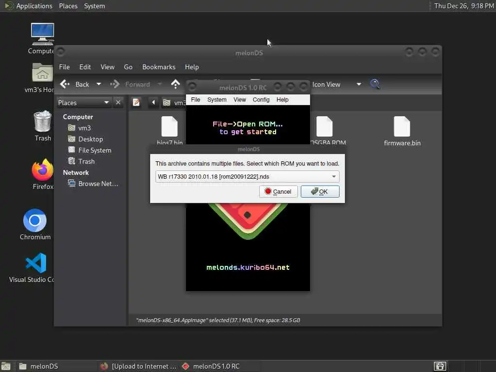Image resolution: width=496 pixels, height=372 pixels.
Task: Select File System in the sidebar
Action: tap(90, 150)
